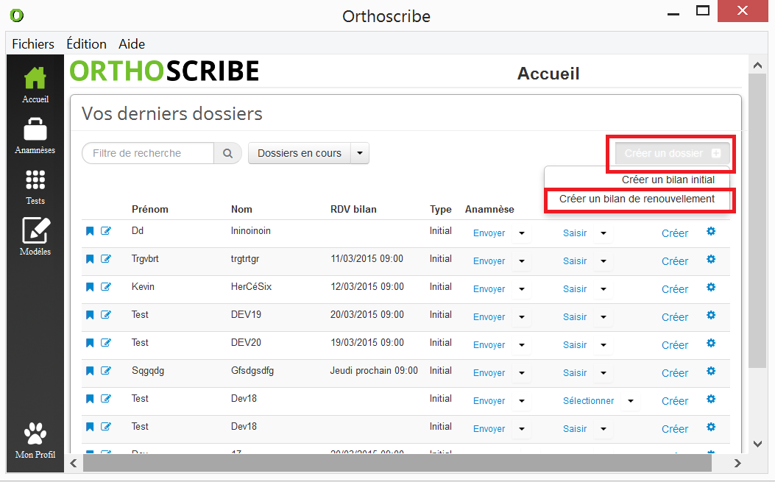This screenshot has height=482, width=775.
Task: Click the Filtre de recherche input field
Action: click(x=148, y=153)
